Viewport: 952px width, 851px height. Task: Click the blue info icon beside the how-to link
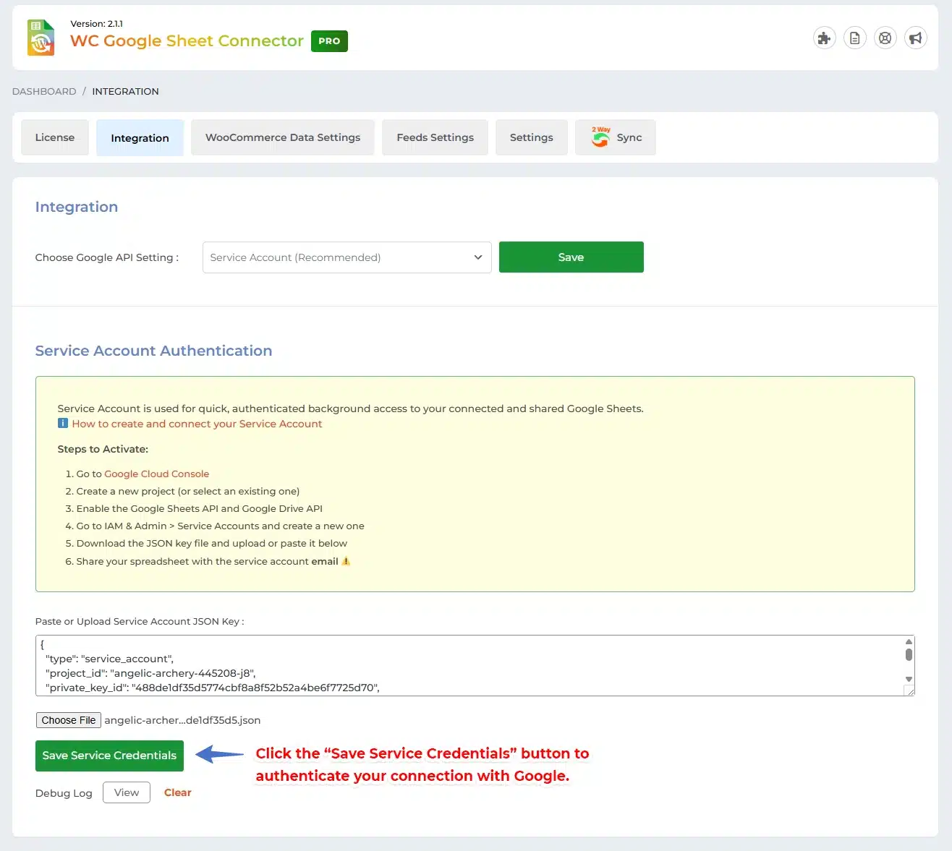(x=63, y=424)
